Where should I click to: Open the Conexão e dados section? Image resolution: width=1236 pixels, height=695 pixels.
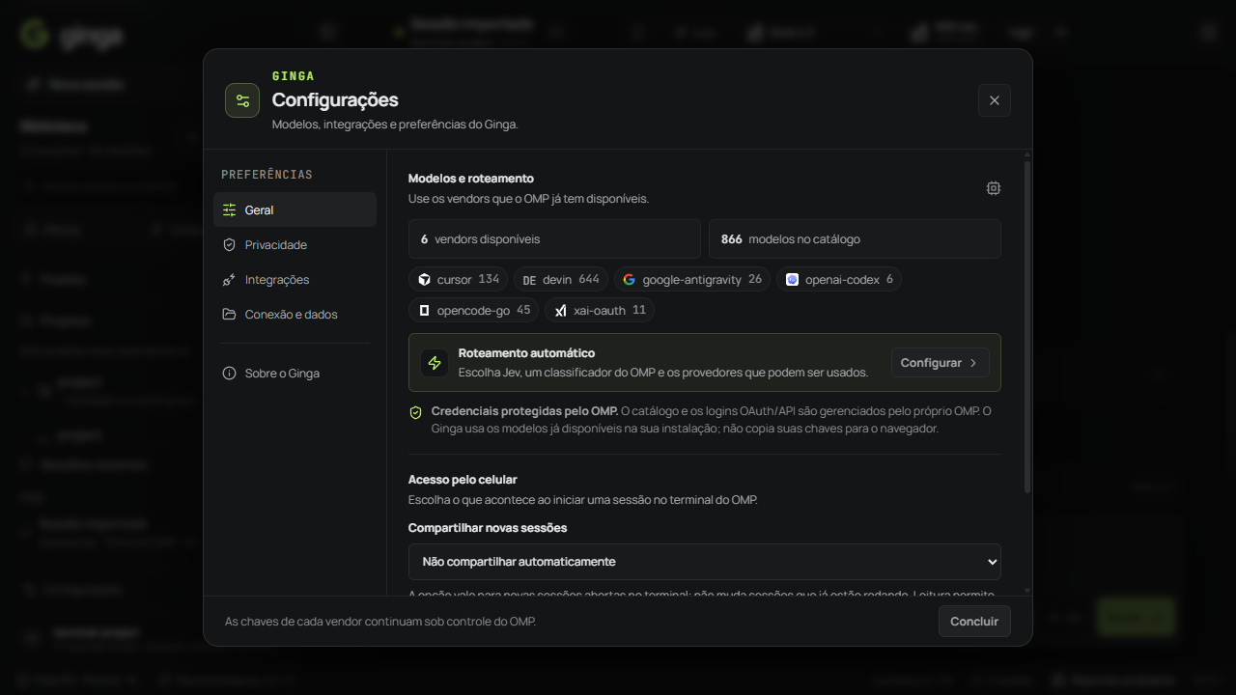coord(295,314)
